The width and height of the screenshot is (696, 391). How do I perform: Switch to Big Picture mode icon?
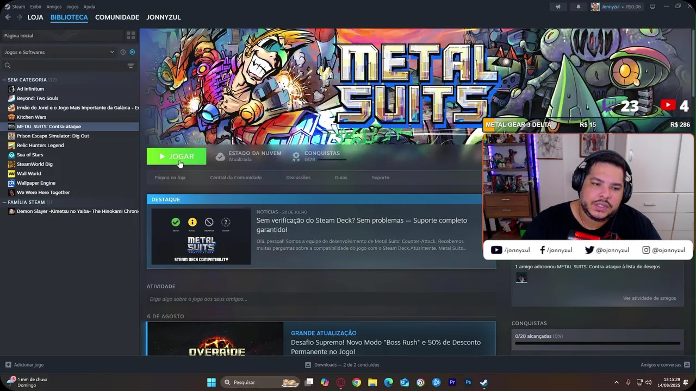tap(652, 7)
